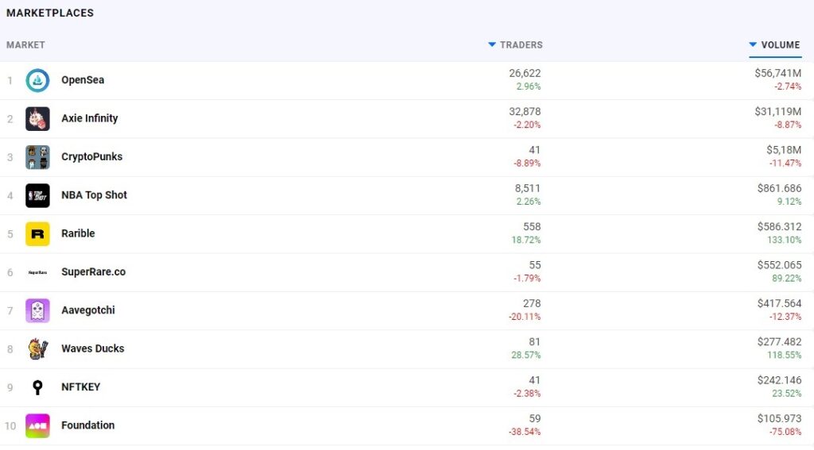814x450 pixels.
Task: Open the SuperRare.co marketplace link
Action: tap(94, 271)
